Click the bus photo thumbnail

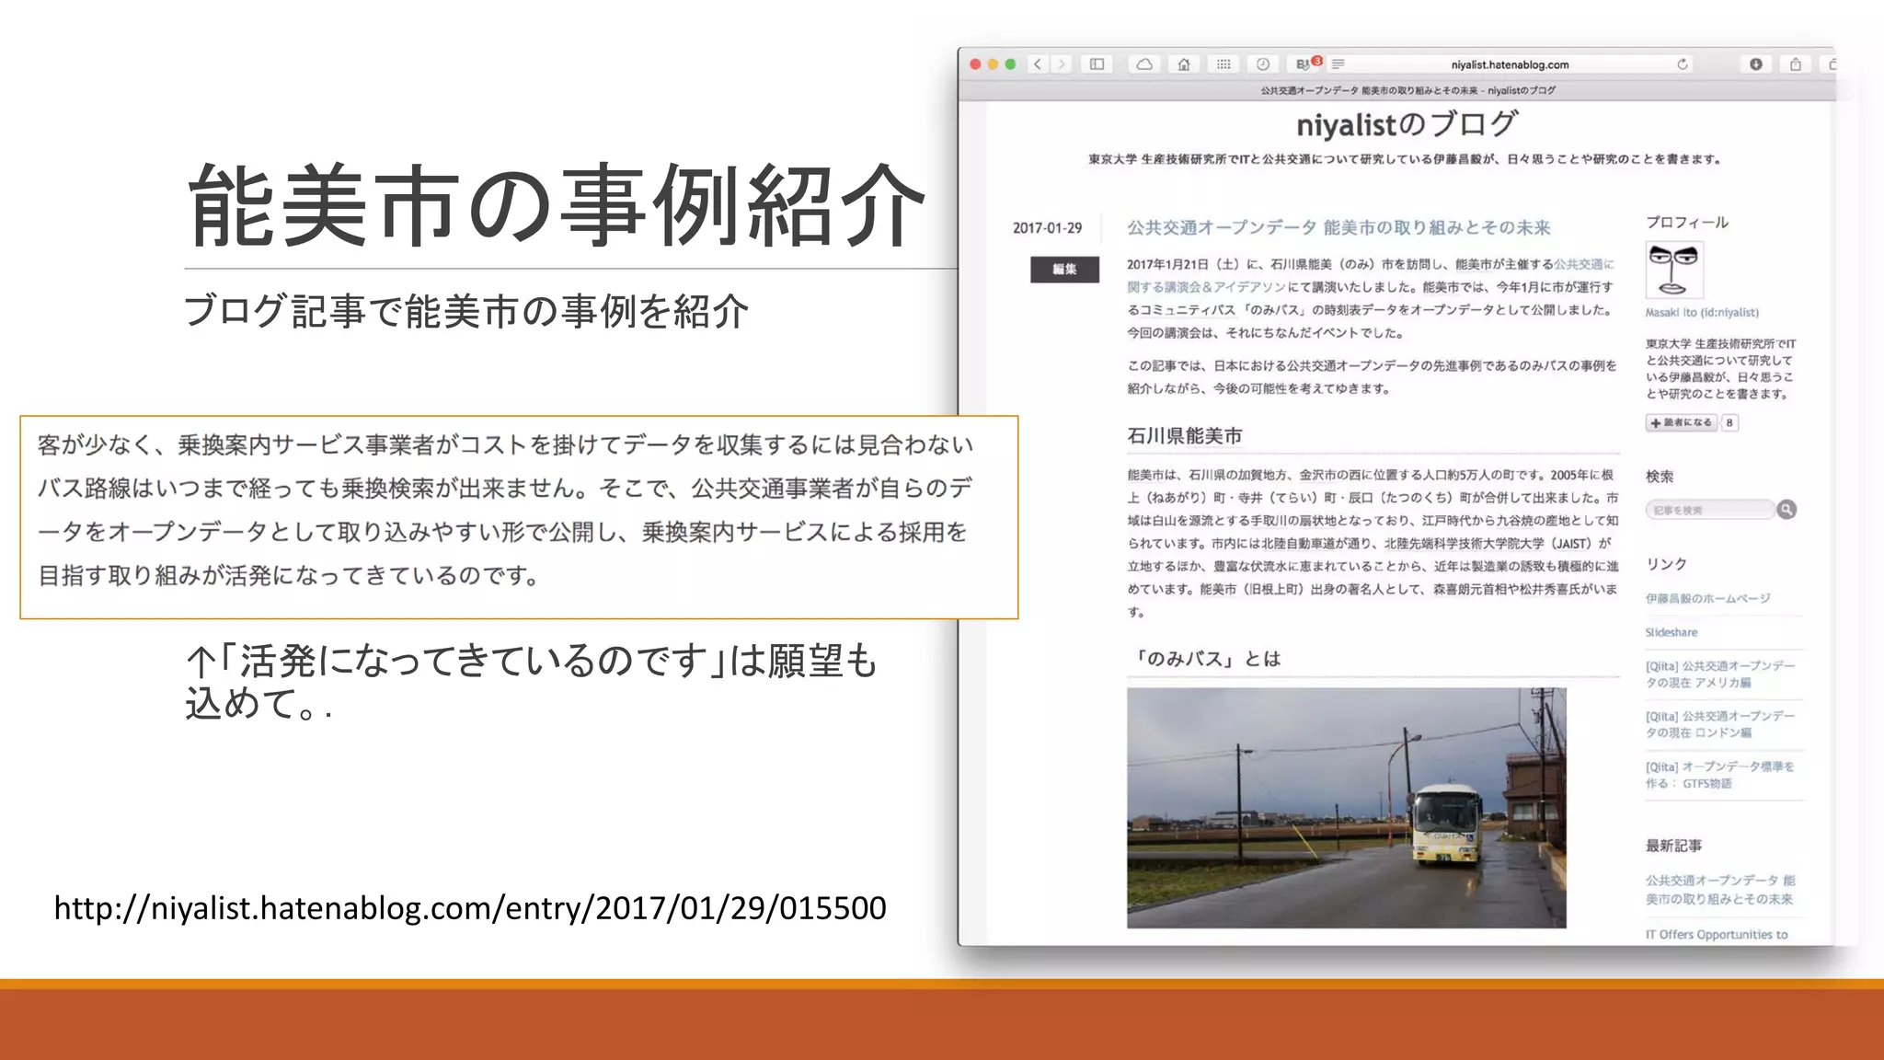[x=1346, y=807]
